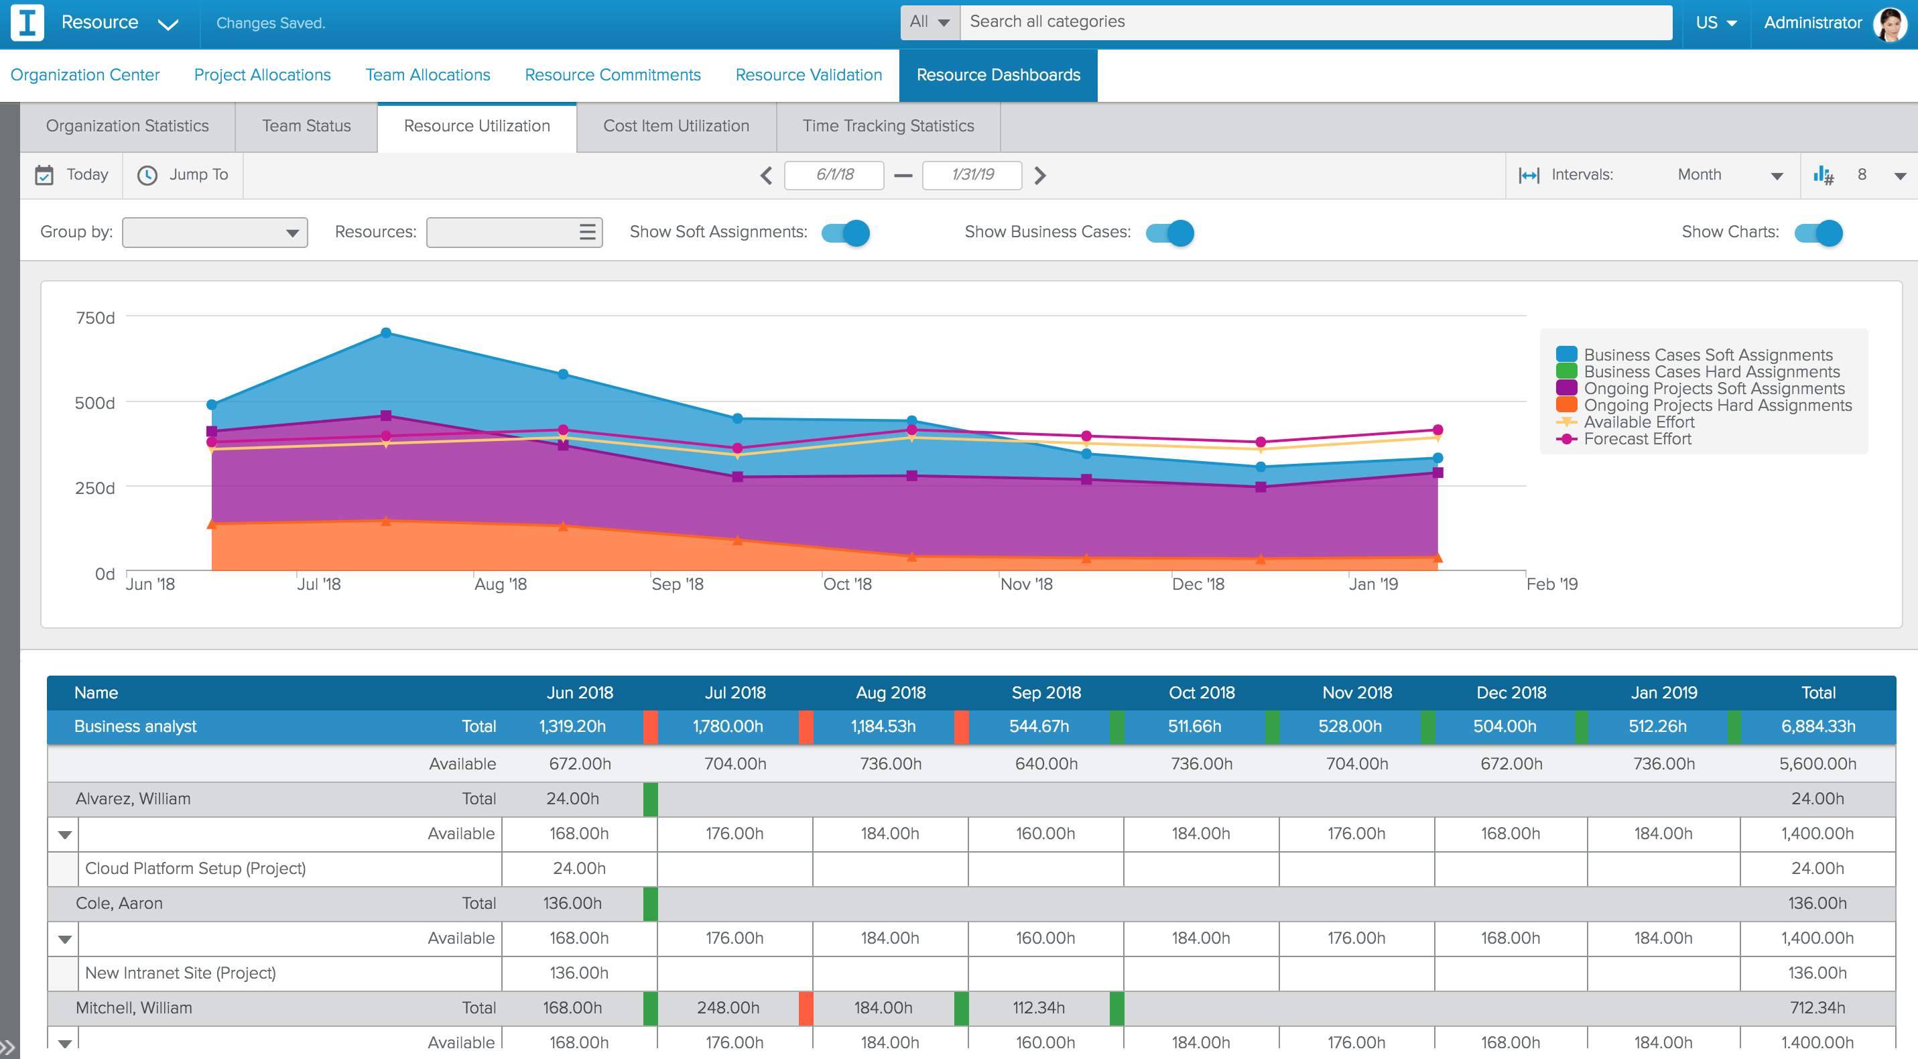
Task: Click the Today calendar icon
Action: coord(45,175)
